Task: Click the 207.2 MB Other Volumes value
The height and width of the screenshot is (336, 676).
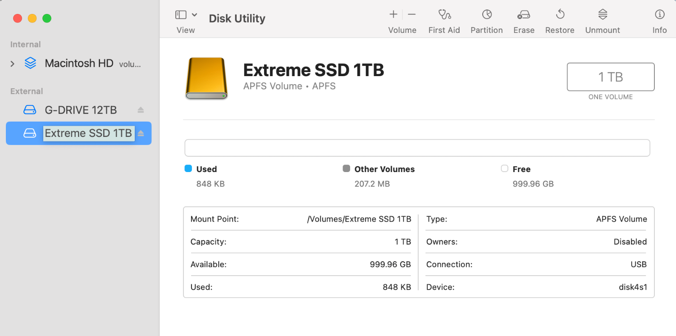Action: (372, 184)
